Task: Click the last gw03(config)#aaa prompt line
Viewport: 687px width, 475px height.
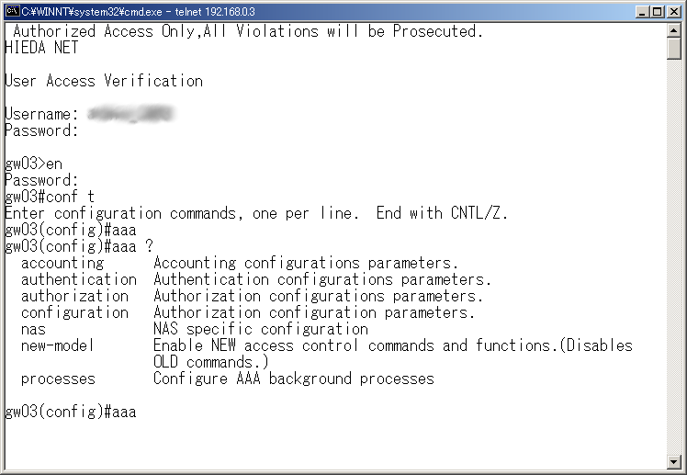Action: (71, 412)
